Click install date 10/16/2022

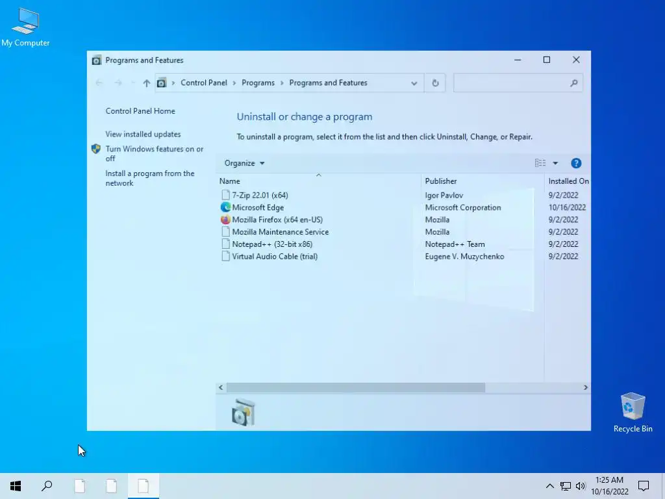[567, 207]
